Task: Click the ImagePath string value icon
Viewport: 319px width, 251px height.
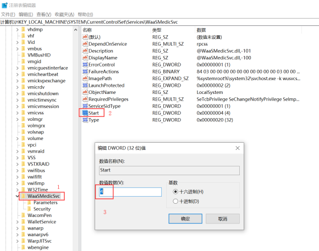Action: 85,78
